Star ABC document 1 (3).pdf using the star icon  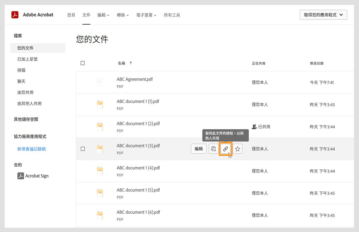(x=237, y=149)
